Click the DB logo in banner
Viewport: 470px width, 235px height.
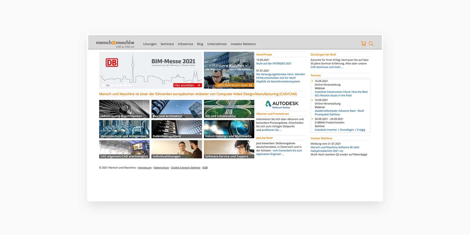click(112, 63)
